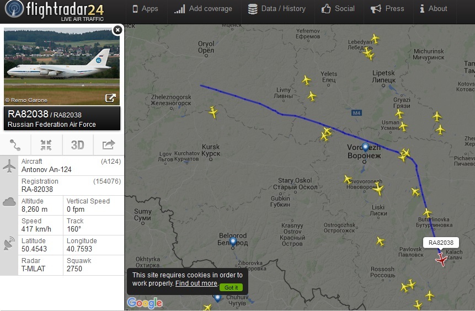
Task: Open the Data / History menu
Action: [x=276, y=9]
